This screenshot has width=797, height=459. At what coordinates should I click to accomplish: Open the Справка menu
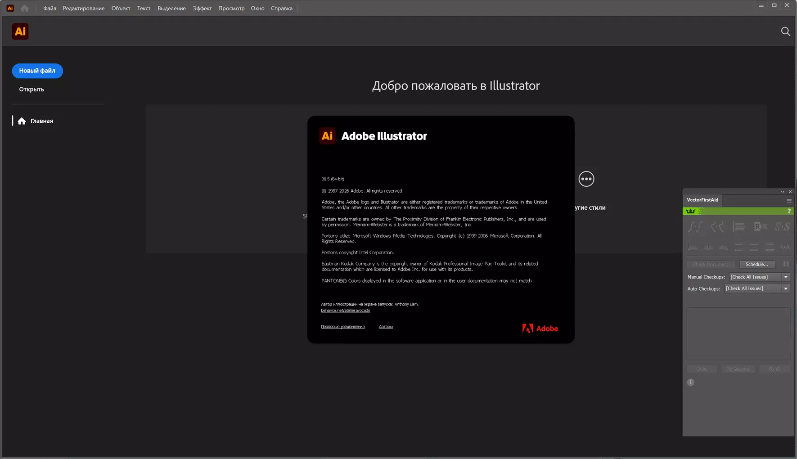pyautogui.click(x=282, y=8)
